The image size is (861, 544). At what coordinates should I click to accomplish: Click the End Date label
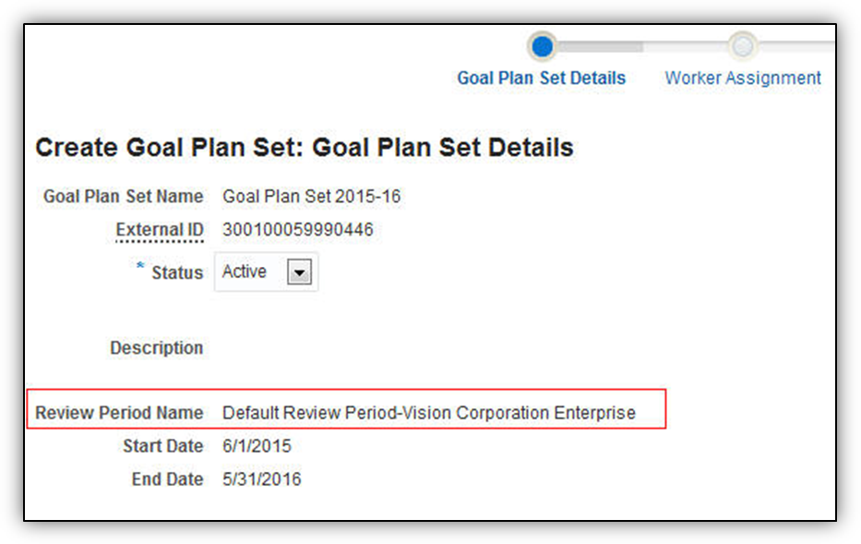167,479
